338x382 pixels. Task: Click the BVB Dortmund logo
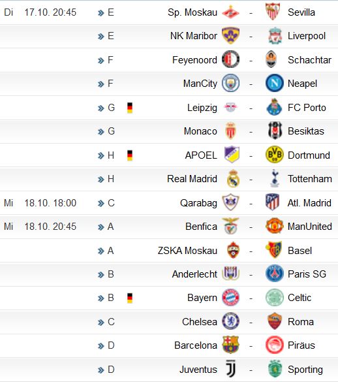click(275, 155)
